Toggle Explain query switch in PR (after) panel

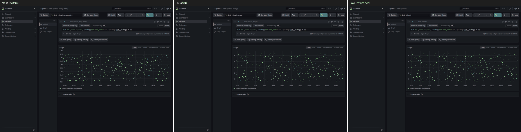click(x=279, y=26)
